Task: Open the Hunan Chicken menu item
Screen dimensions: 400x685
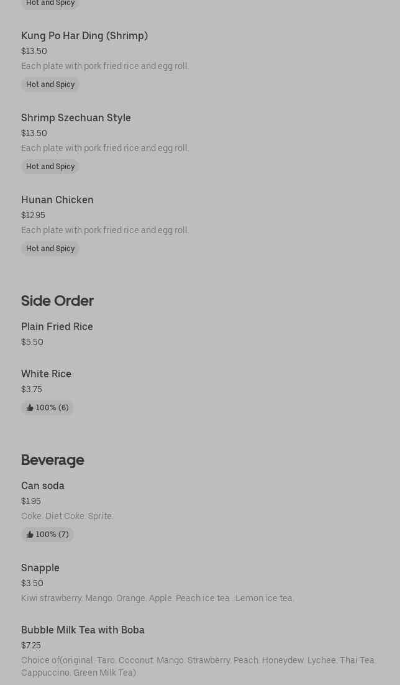Action: click(x=57, y=200)
